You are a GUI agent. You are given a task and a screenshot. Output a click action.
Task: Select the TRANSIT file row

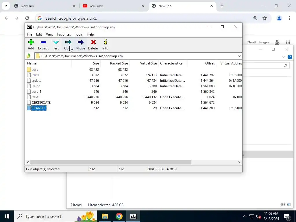(134, 108)
